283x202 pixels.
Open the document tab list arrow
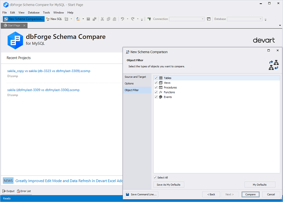click(280, 26)
